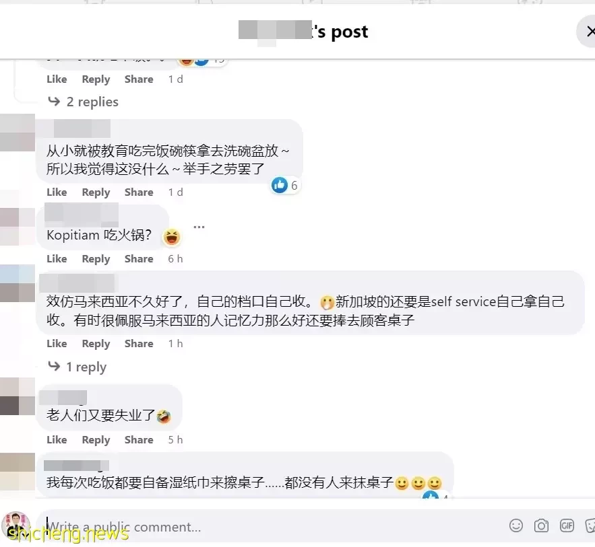This screenshot has width=595, height=547.
Task: Like the comment about 举手之劳
Action: pos(57,192)
